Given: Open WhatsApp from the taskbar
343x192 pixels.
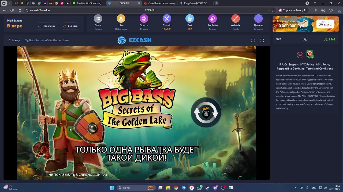Looking at the screenshot, I should coord(200,188).
